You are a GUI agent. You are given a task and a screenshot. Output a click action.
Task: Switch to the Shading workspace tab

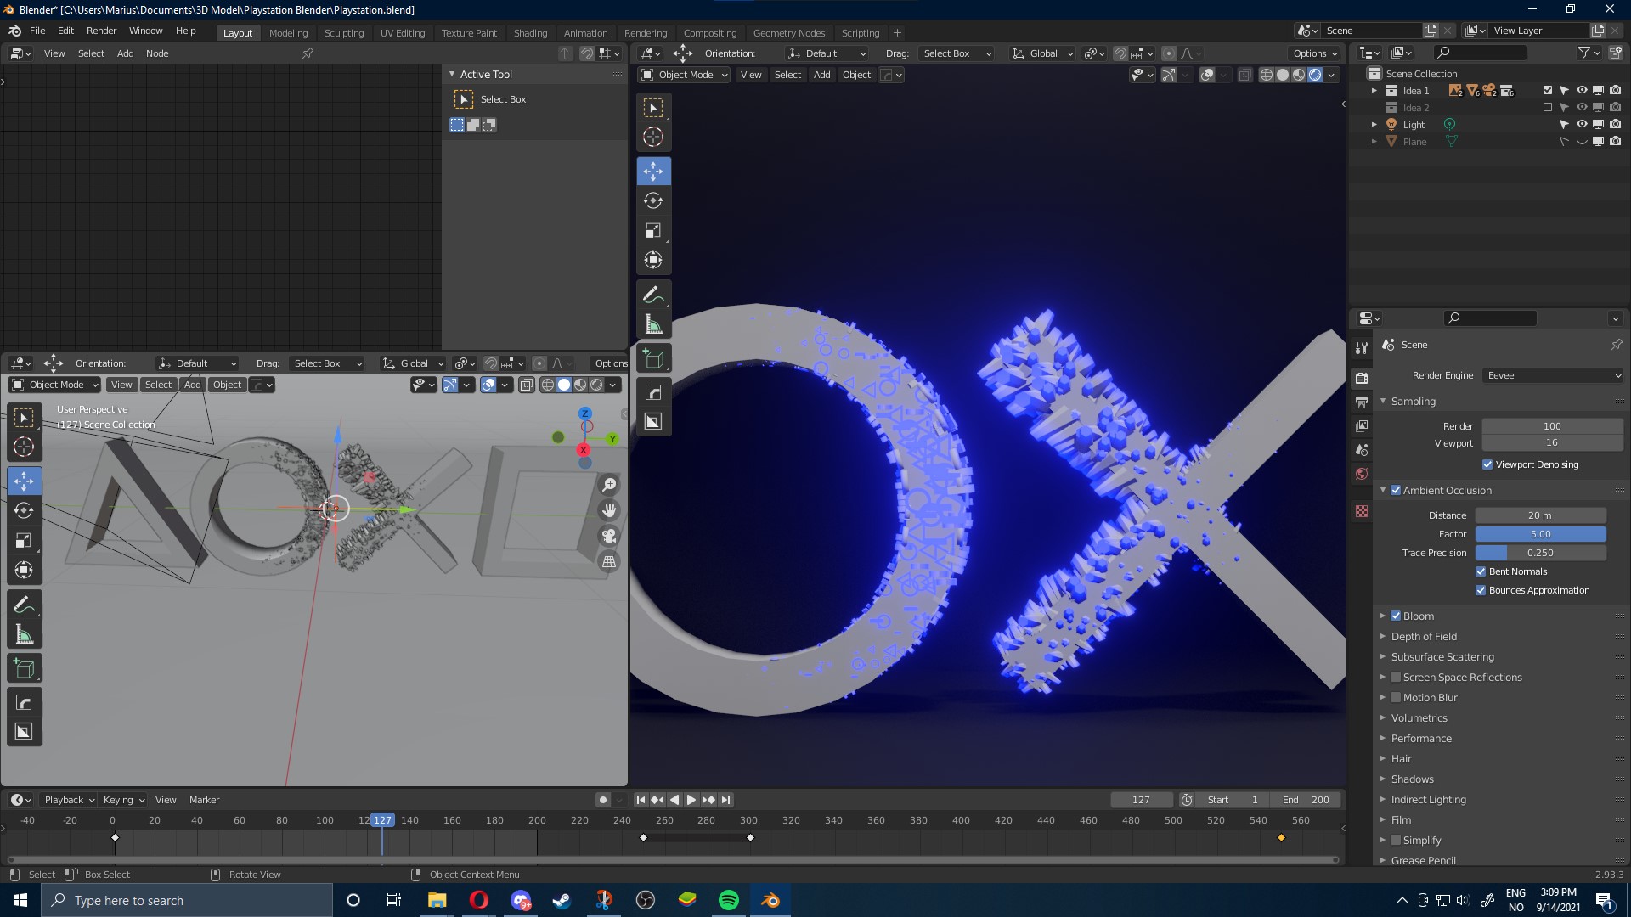530,32
